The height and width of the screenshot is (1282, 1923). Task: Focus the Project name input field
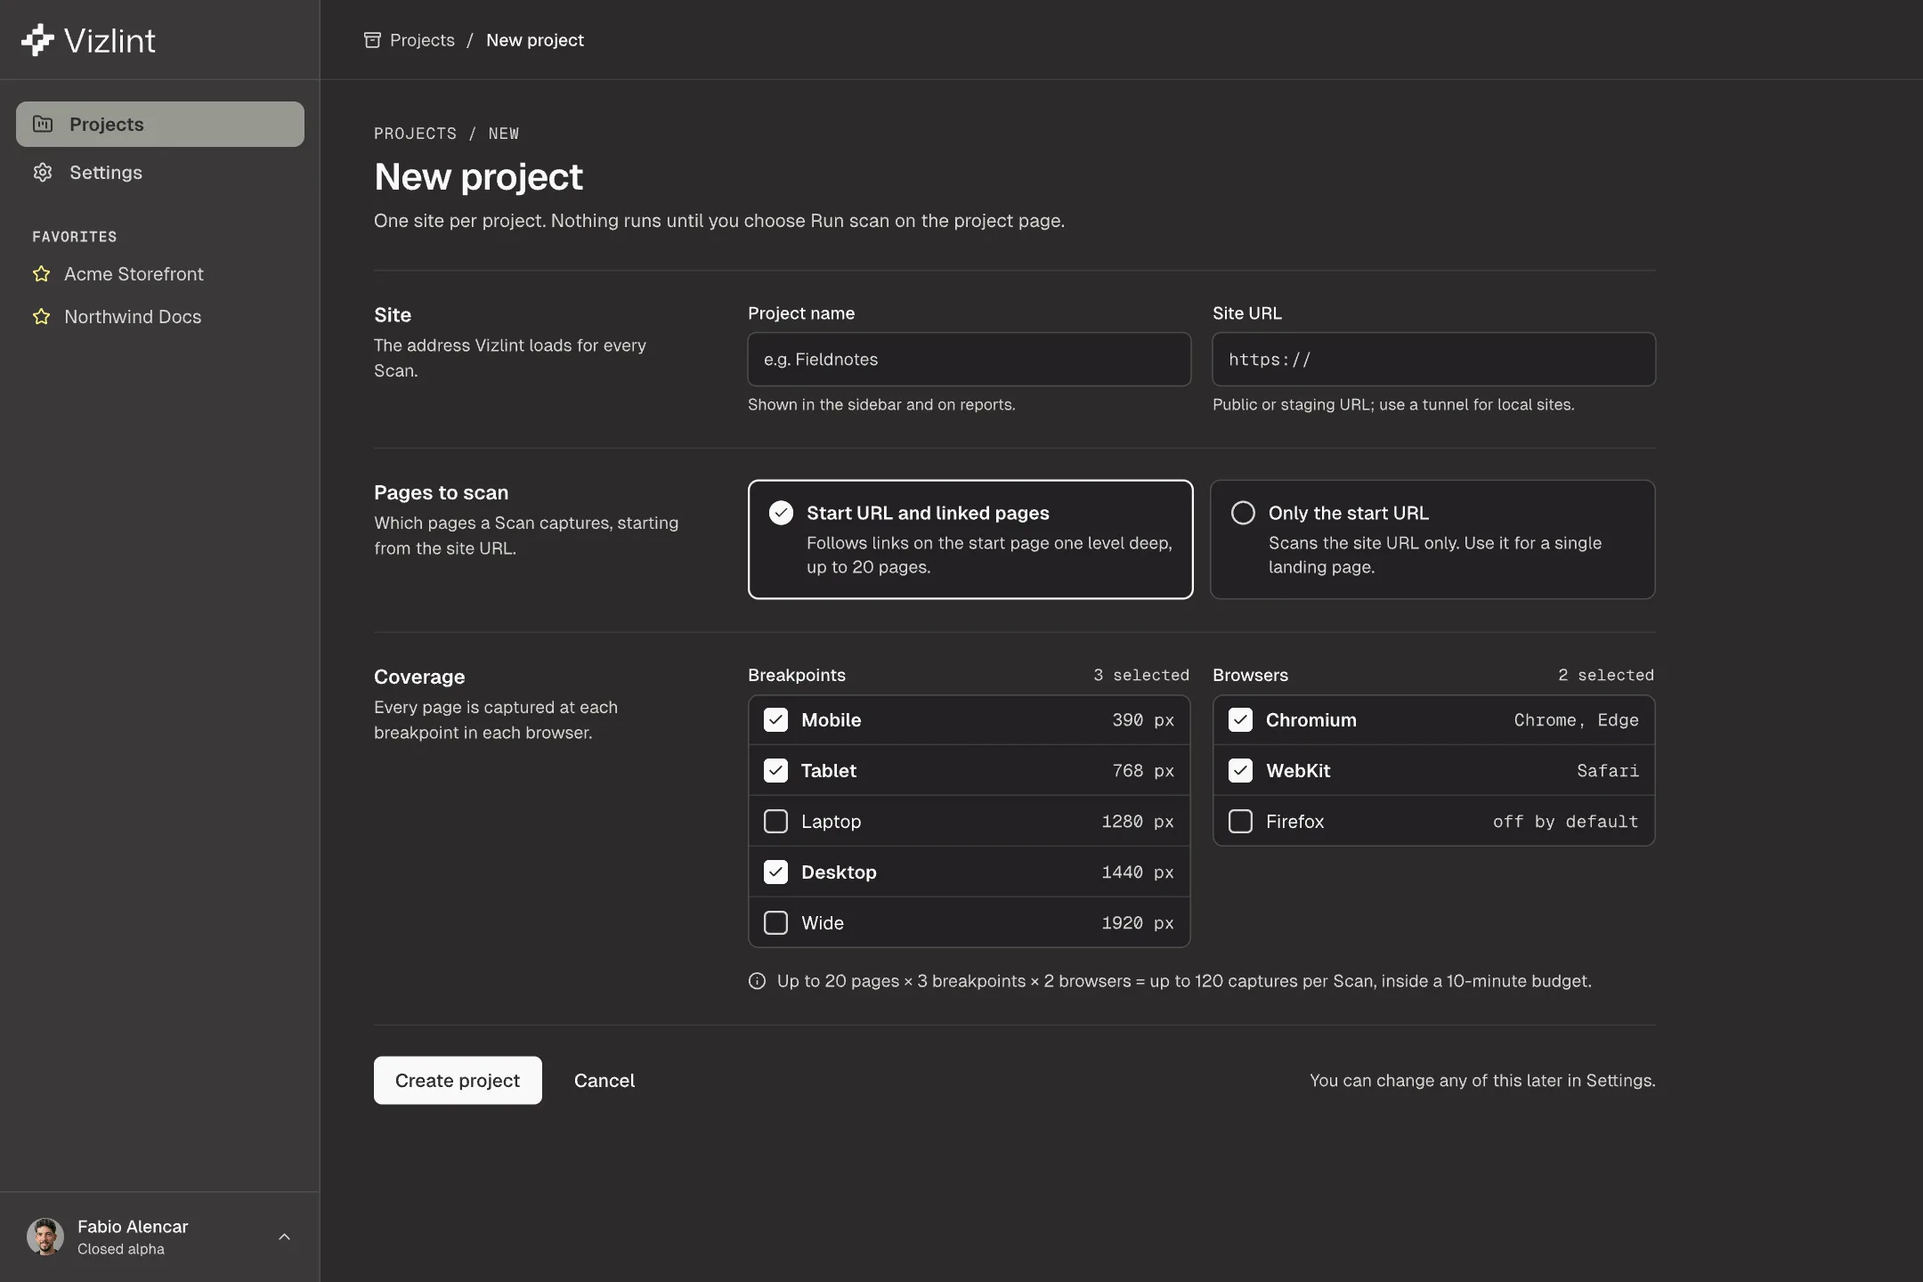969,360
